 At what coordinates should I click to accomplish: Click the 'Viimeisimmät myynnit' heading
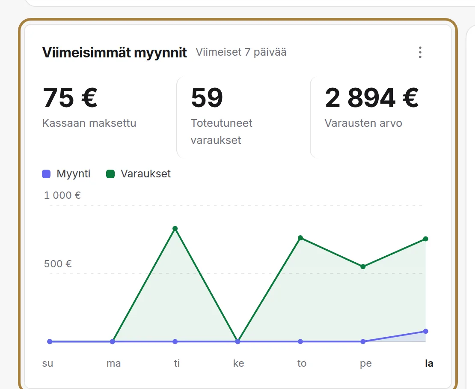[115, 52]
